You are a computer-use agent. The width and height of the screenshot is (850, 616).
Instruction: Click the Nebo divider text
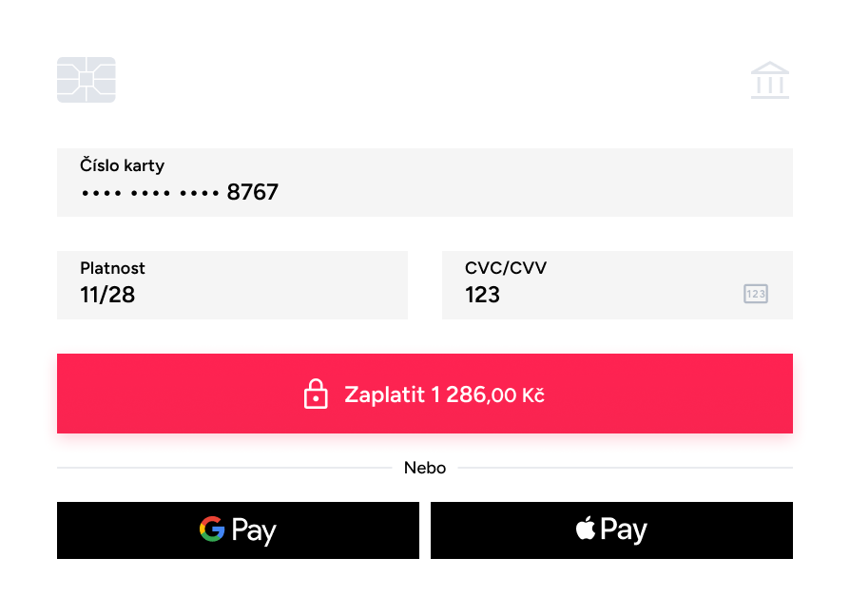(425, 468)
